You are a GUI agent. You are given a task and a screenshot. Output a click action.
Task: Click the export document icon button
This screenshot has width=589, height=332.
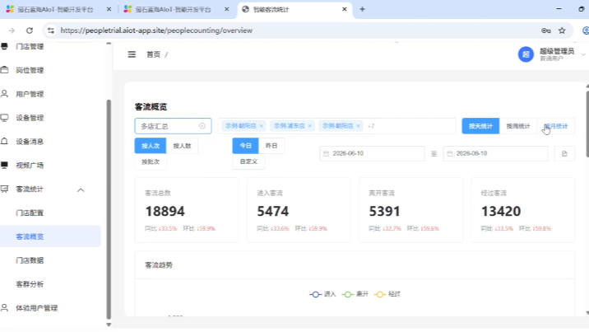[564, 153]
